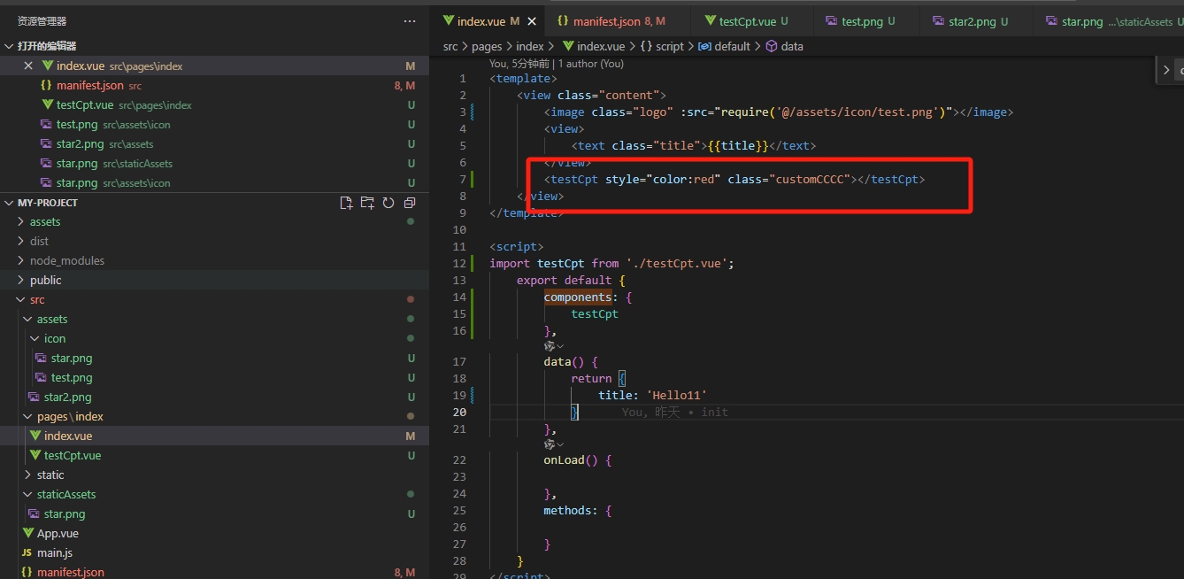
Task: Open App.vue in the project tree
Action: pos(214,534)
